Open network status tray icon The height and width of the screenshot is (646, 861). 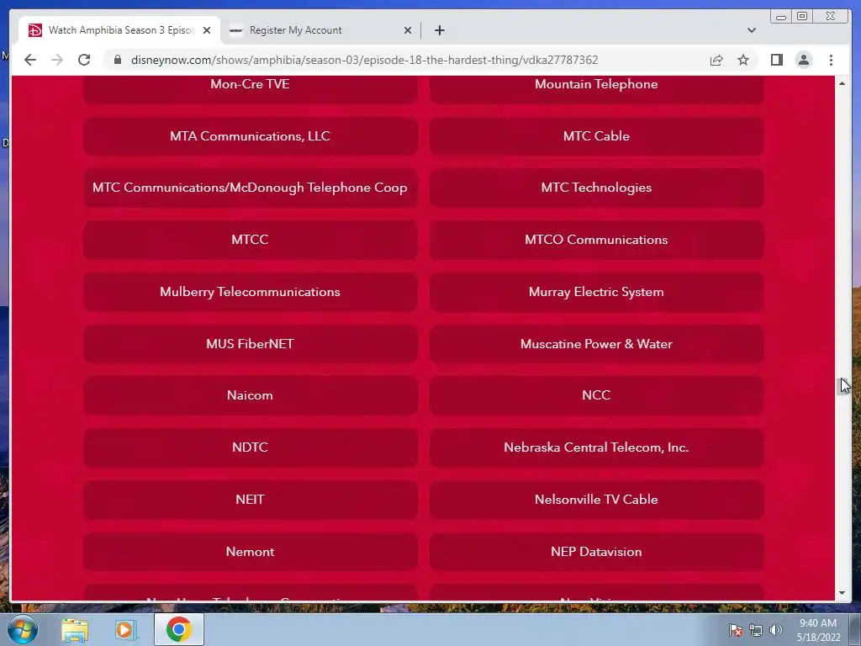coord(756,630)
